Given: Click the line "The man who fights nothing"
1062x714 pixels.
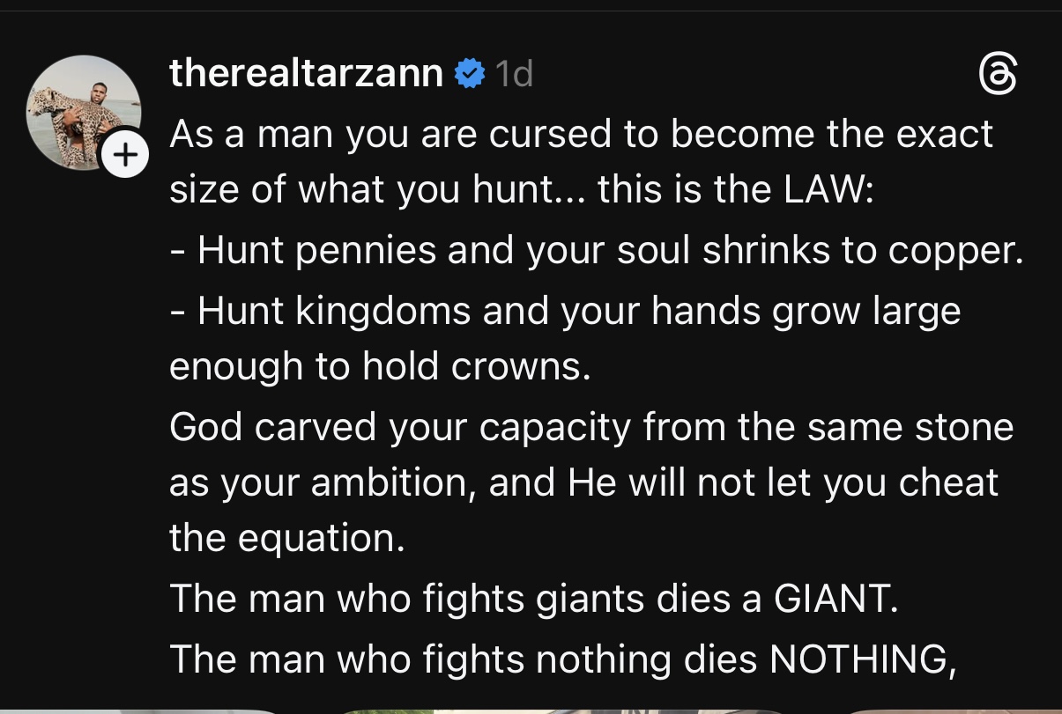Looking at the screenshot, I should (562, 659).
